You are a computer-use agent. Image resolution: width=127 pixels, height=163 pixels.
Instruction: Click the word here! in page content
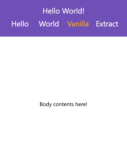(x=81, y=104)
